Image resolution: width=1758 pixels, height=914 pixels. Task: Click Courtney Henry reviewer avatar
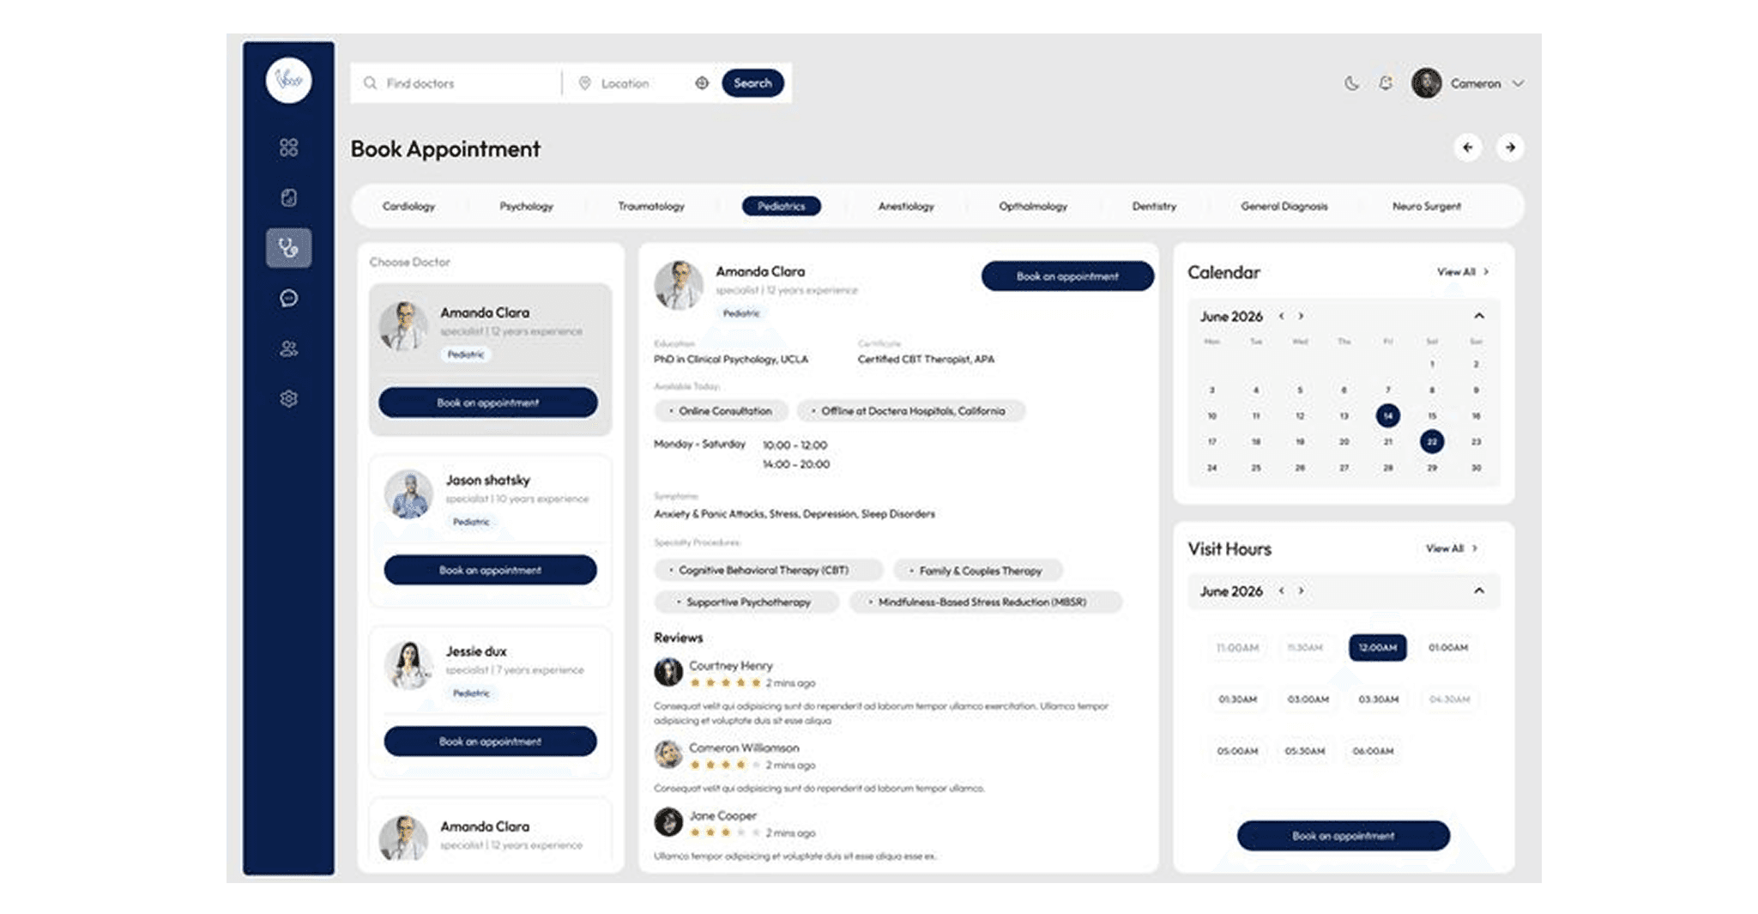click(668, 672)
